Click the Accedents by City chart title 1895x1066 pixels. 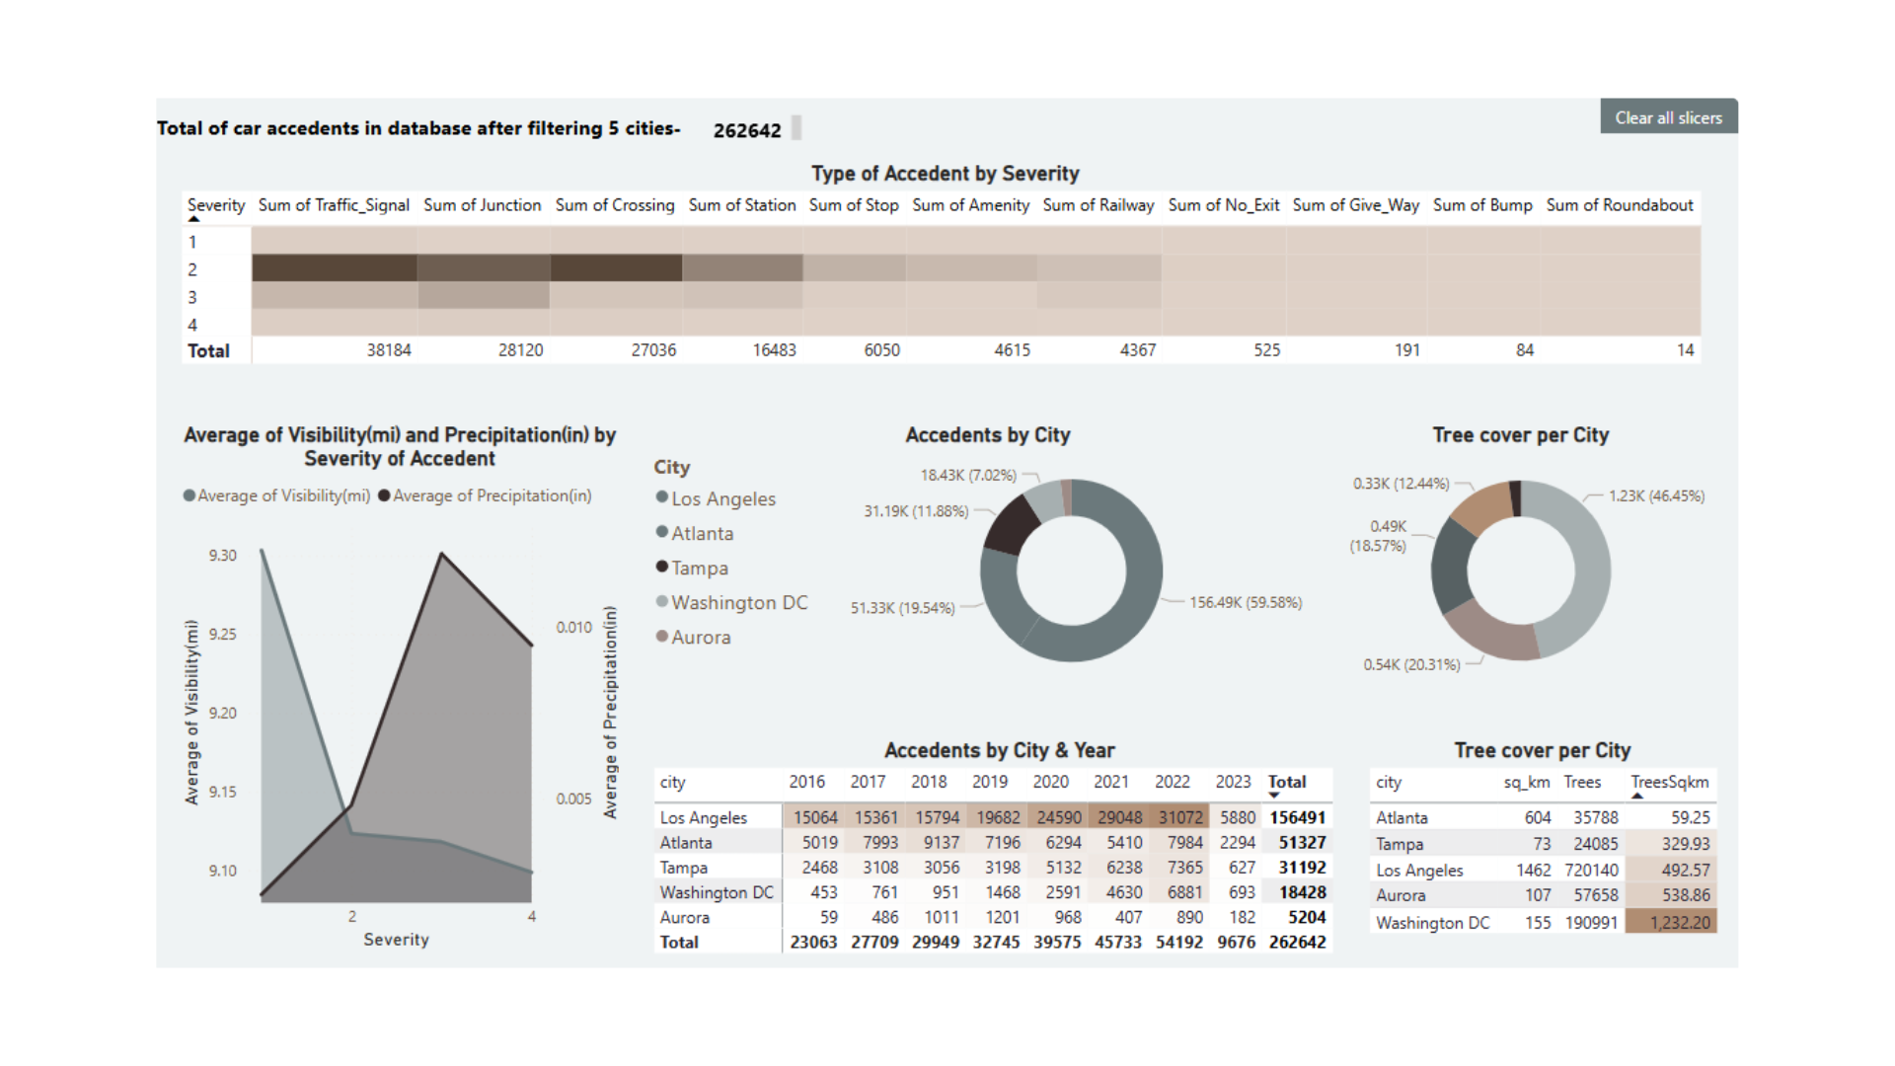(987, 435)
